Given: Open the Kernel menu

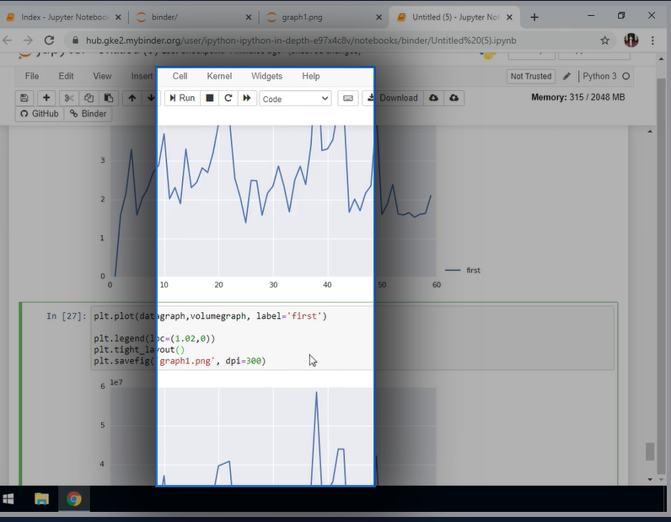Looking at the screenshot, I should tap(219, 76).
